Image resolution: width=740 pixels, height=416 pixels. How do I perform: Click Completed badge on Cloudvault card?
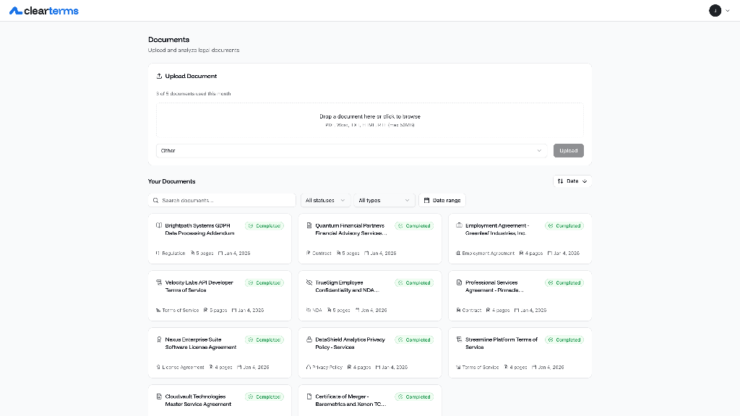point(264,397)
